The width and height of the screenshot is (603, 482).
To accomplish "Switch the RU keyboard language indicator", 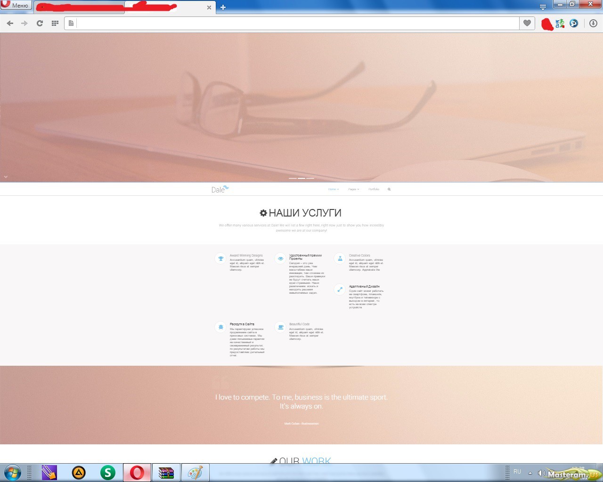I will coord(517,472).
